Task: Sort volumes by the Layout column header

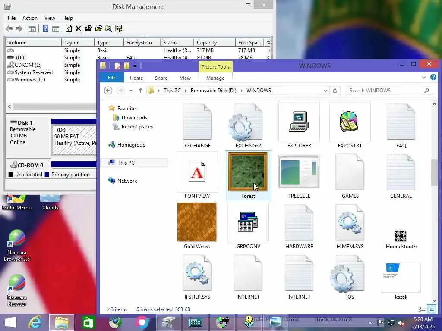Action: click(x=78, y=43)
